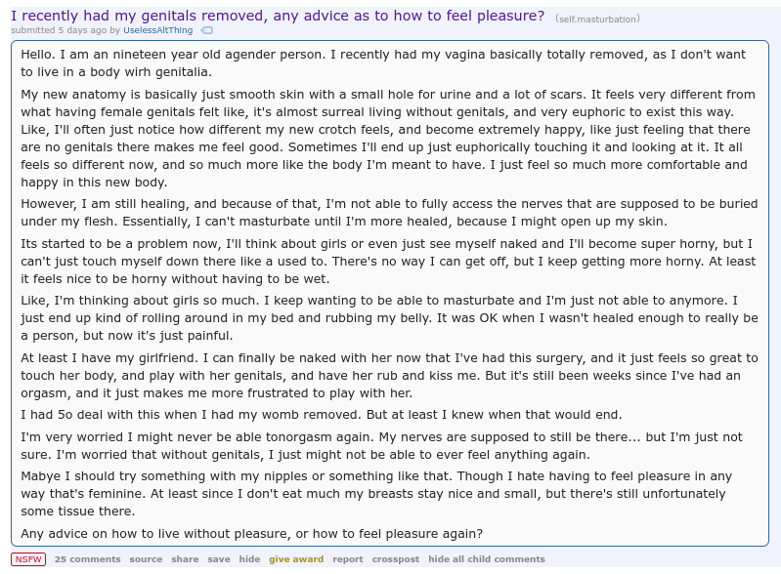Hide this post

pyautogui.click(x=249, y=559)
